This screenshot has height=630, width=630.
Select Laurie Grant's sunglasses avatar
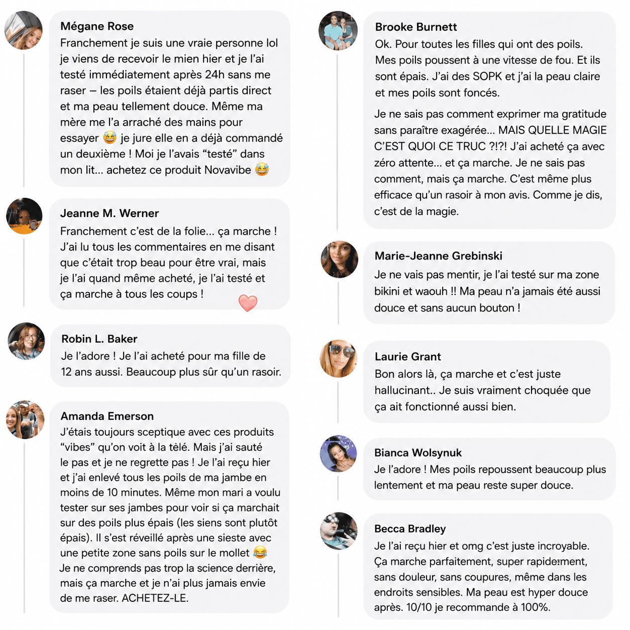(339, 359)
